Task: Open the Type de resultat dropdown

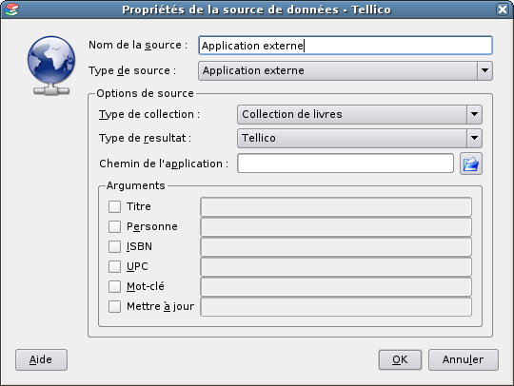Action: pos(360,138)
